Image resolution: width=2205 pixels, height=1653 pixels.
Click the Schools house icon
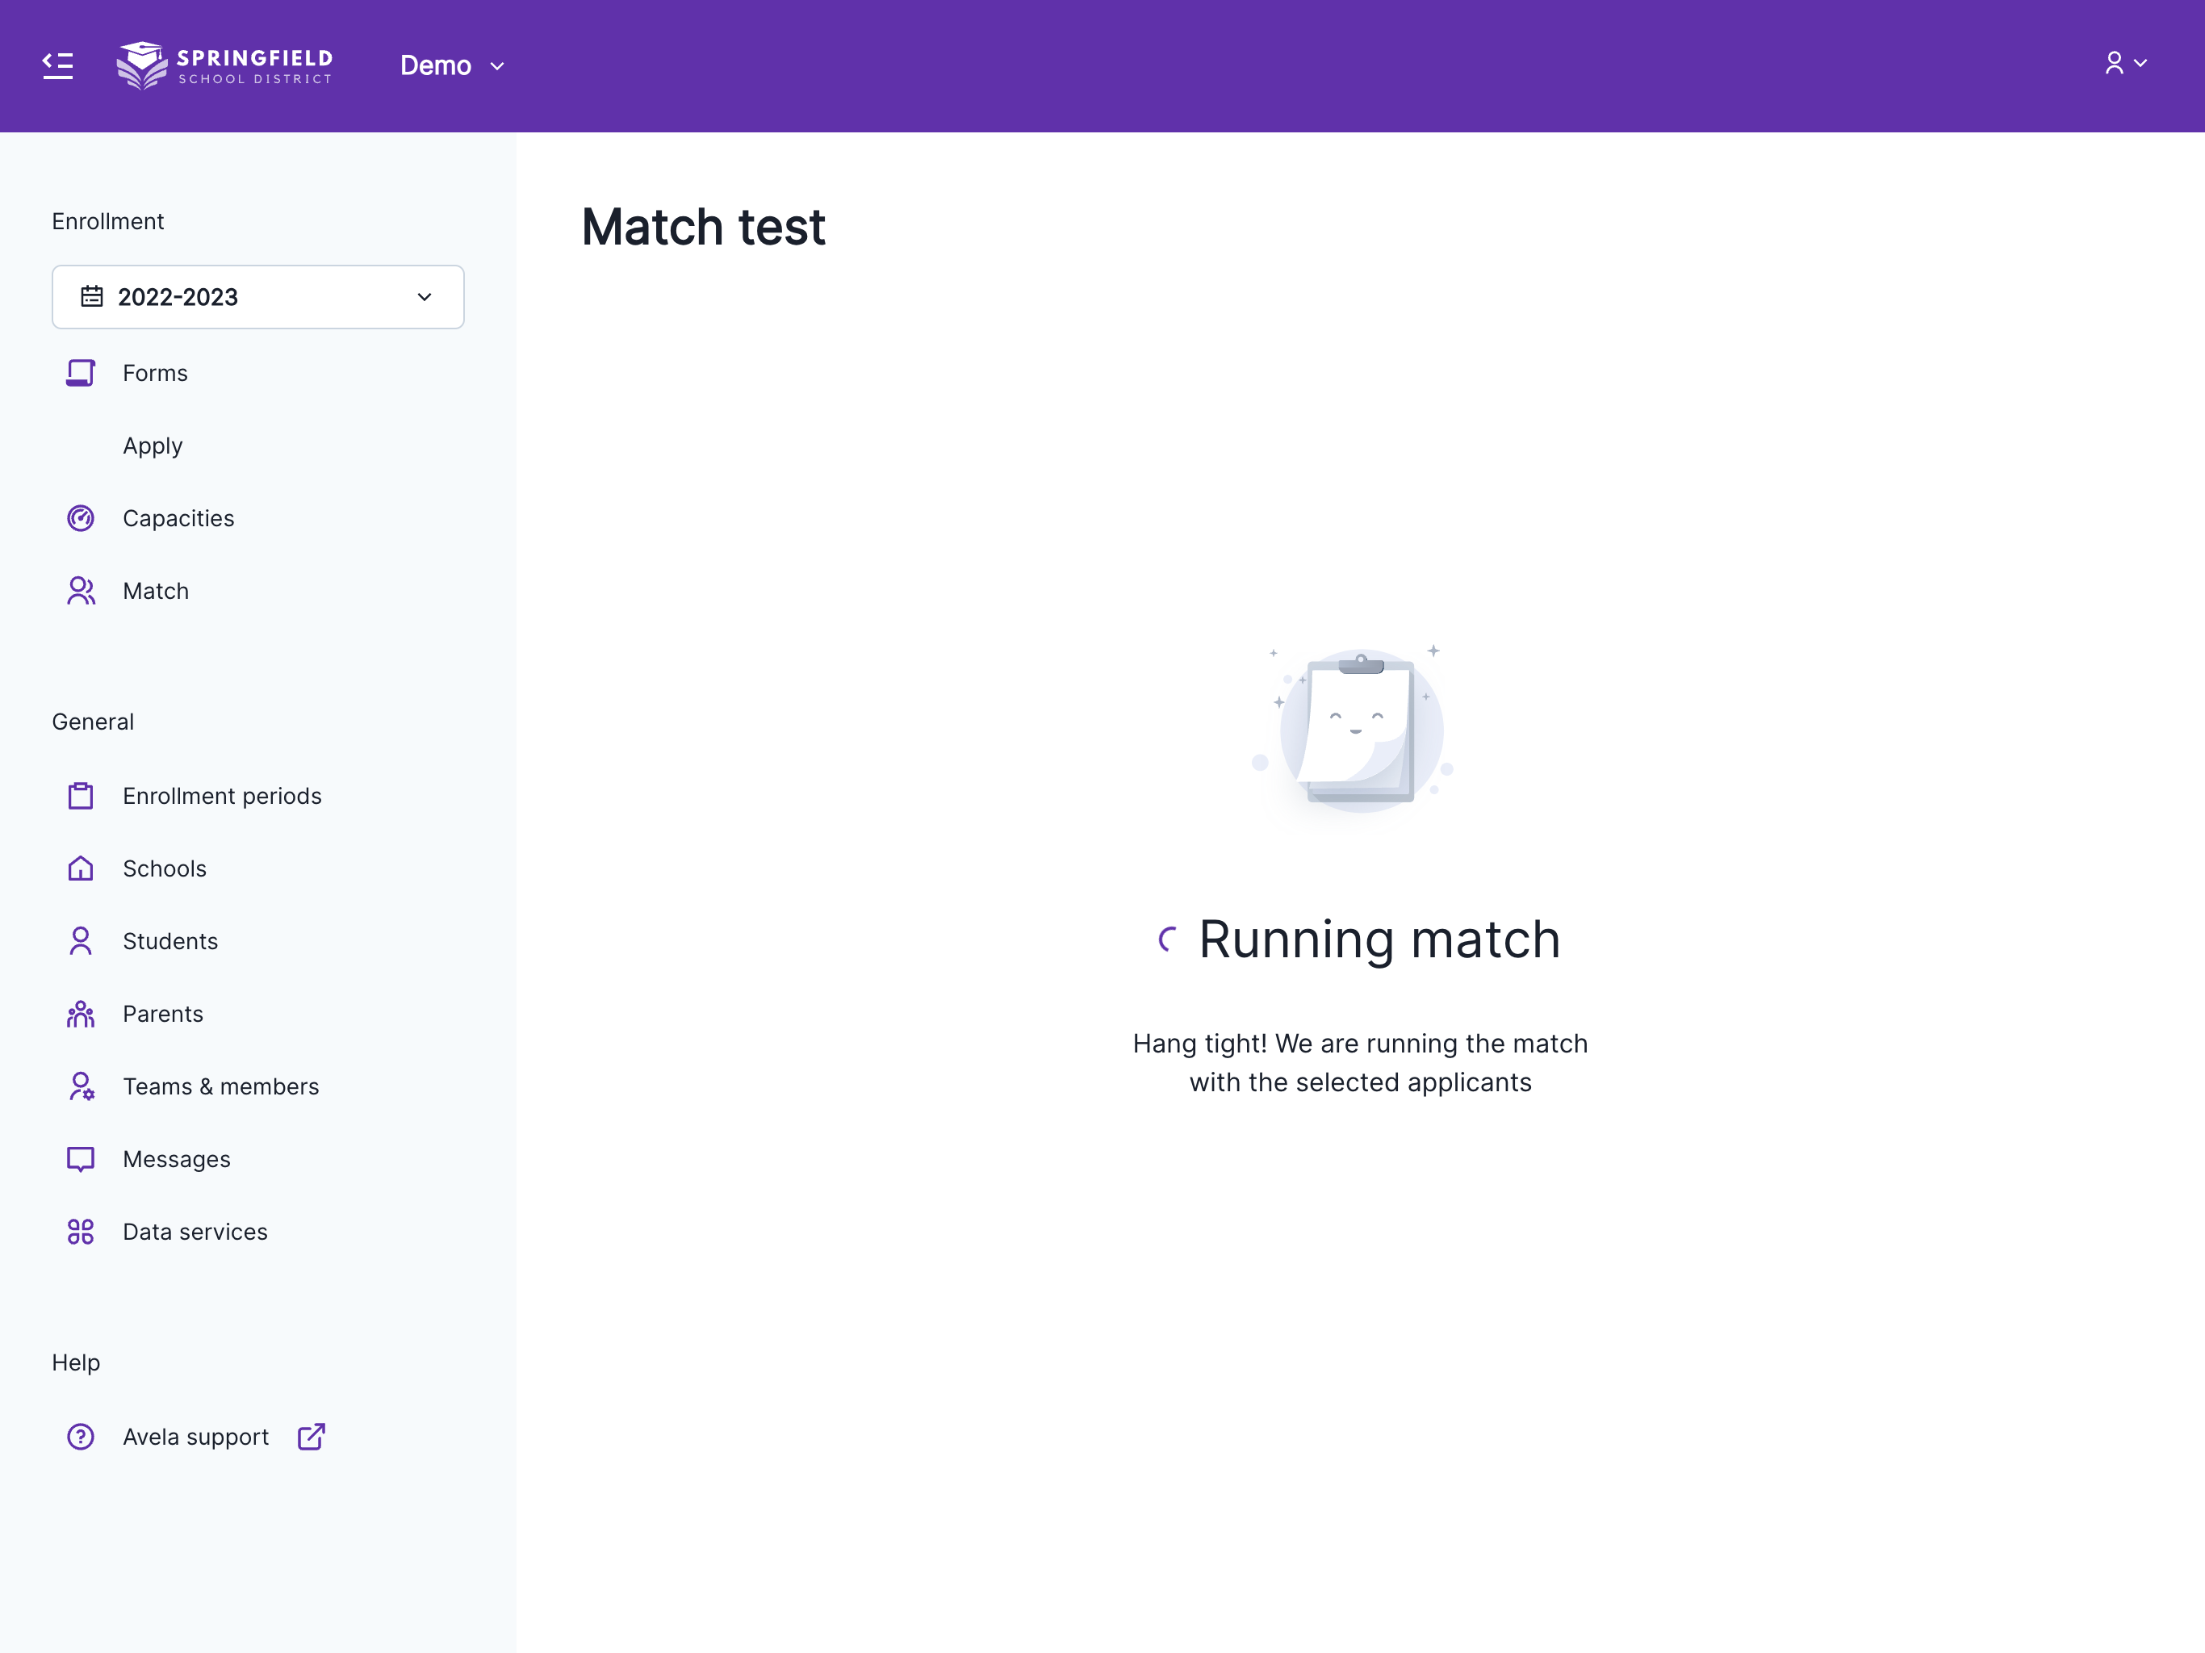click(x=81, y=868)
